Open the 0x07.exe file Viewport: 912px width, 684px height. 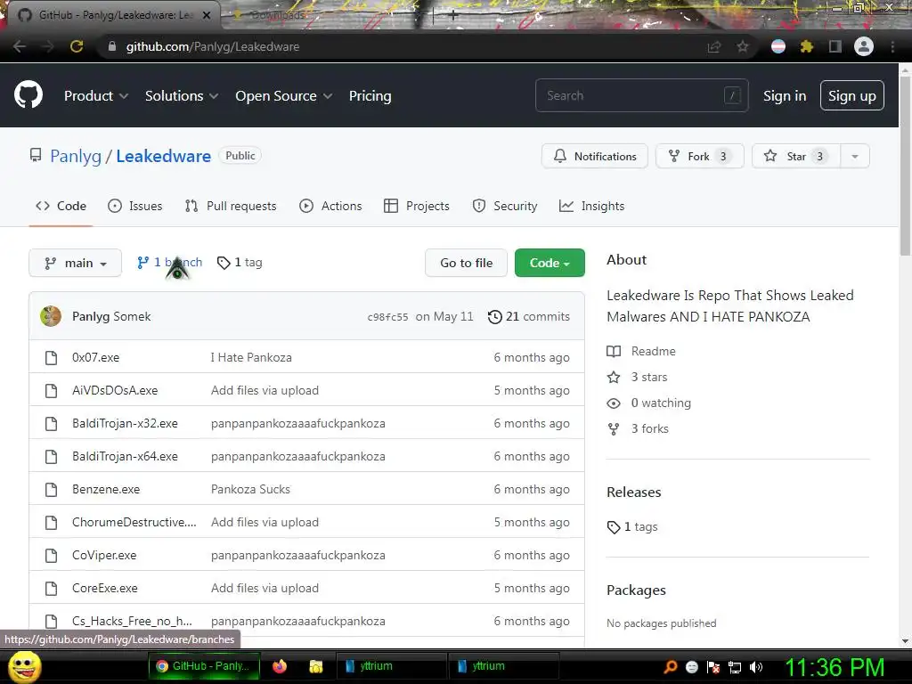pyautogui.click(x=95, y=357)
